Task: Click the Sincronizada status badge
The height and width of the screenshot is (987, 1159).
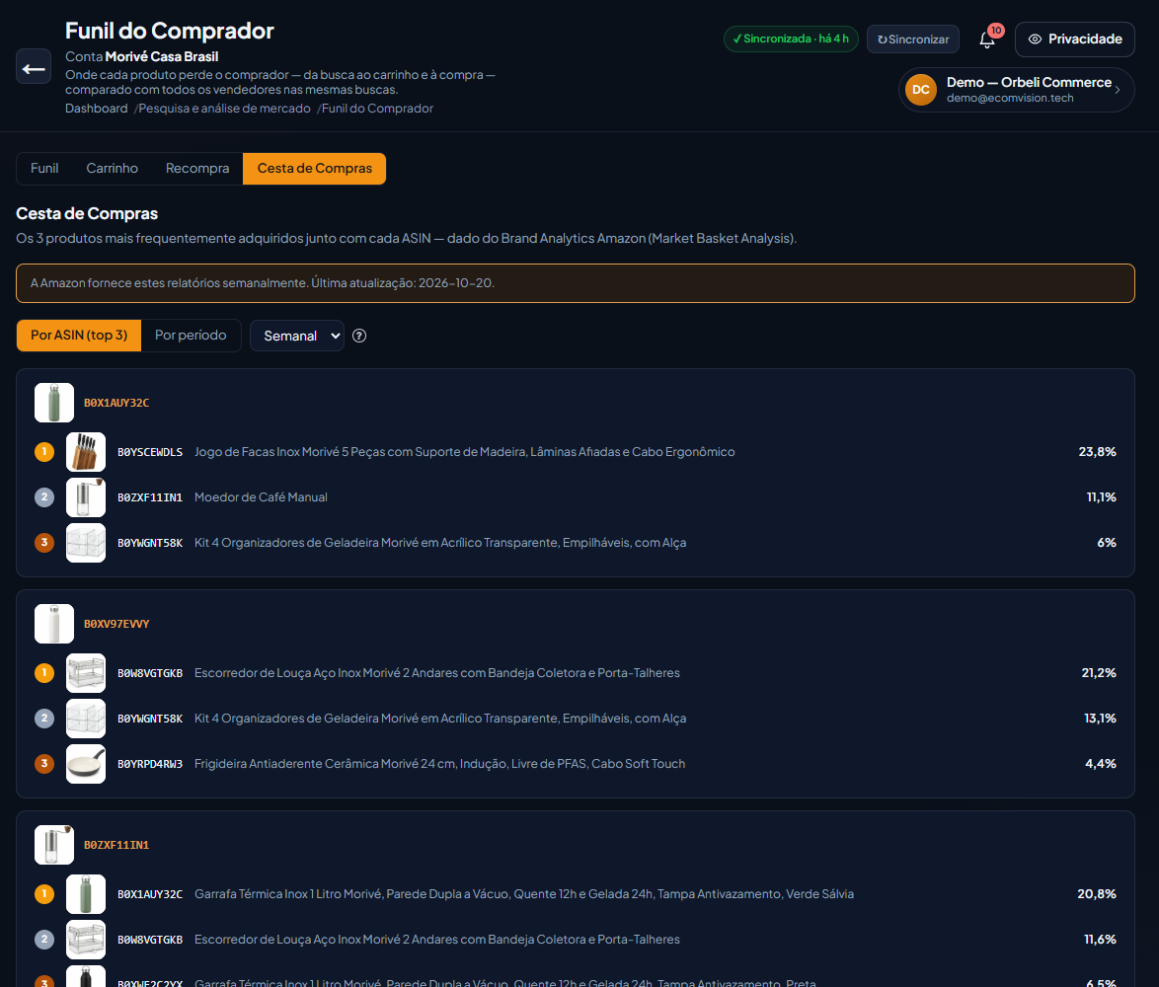Action: pyautogui.click(x=791, y=38)
